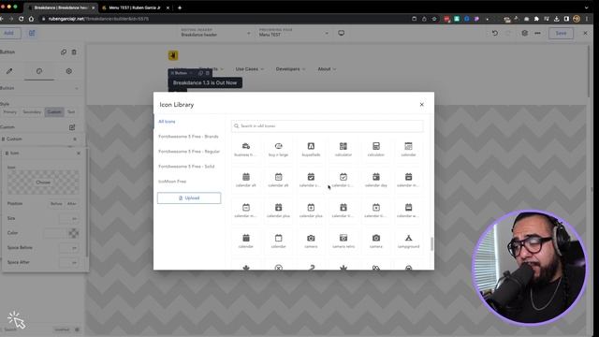Open the element settings gear tab
Image resolution: width=599 pixels, height=337 pixels.
click(68, 71)
